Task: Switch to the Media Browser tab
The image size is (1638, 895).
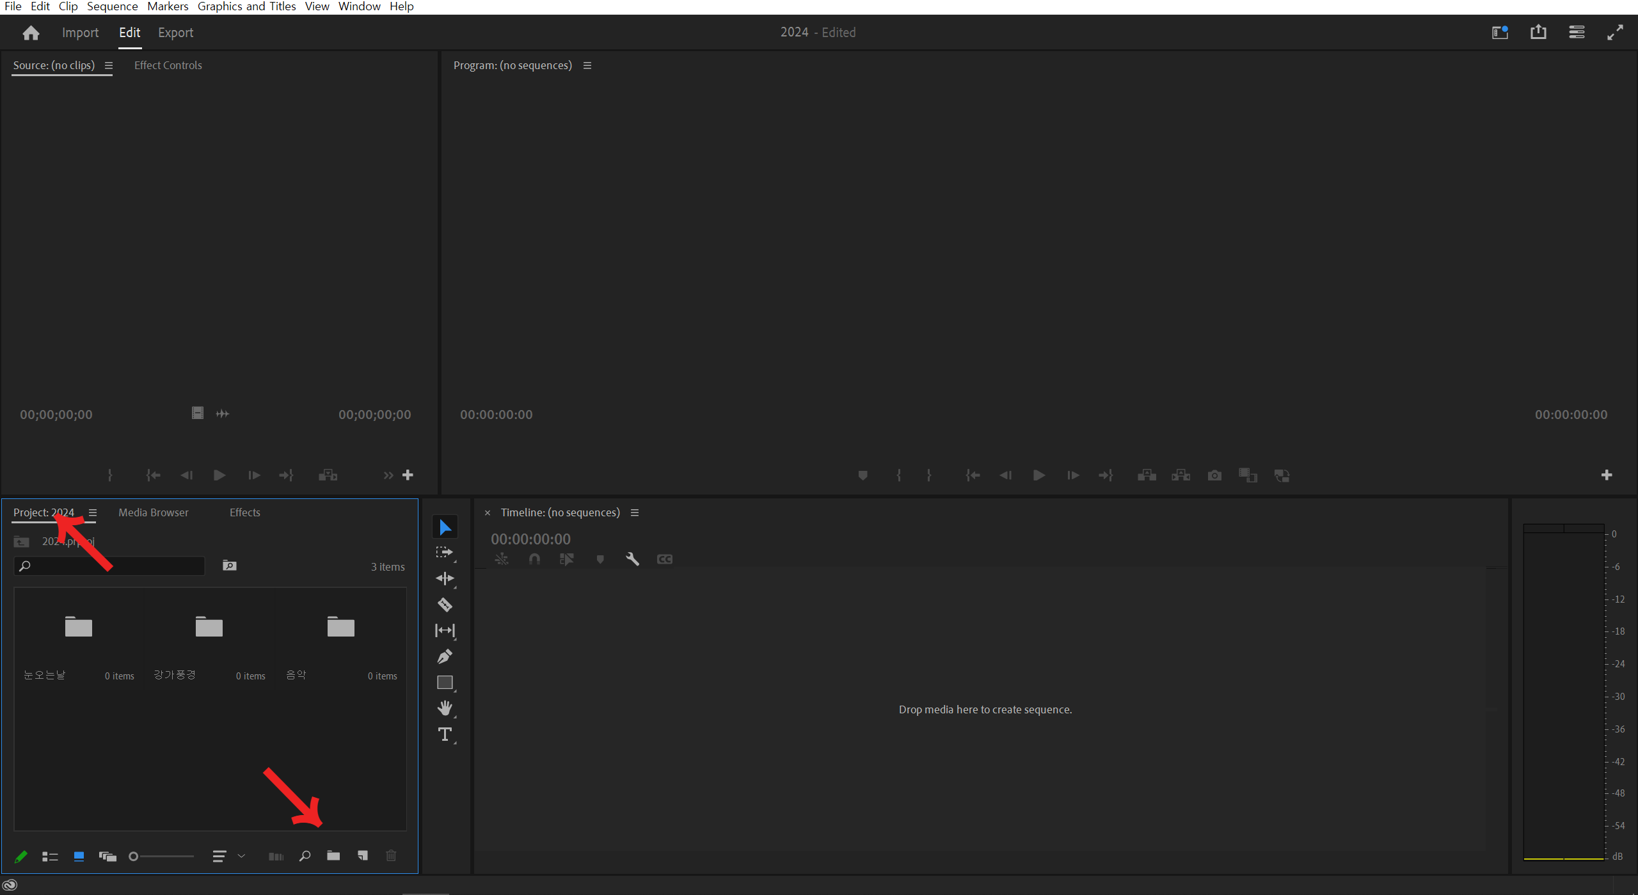Action: [153, 511]
